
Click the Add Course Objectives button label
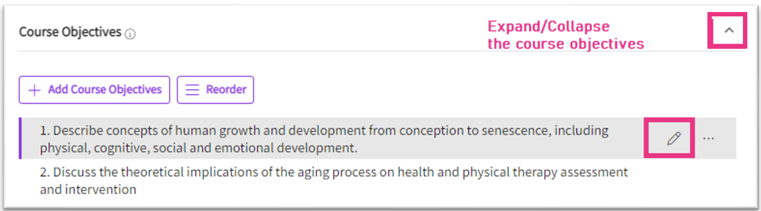pyautogui.click(x=105, y=90)
